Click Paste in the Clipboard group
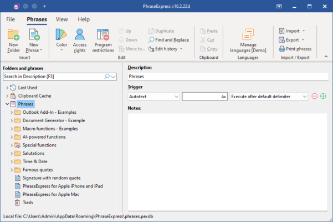Image resolution: width=333 pixels, height=222 pixels. click(209, 31)
